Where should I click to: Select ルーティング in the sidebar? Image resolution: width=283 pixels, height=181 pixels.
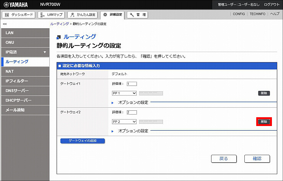tap(25, 62)
